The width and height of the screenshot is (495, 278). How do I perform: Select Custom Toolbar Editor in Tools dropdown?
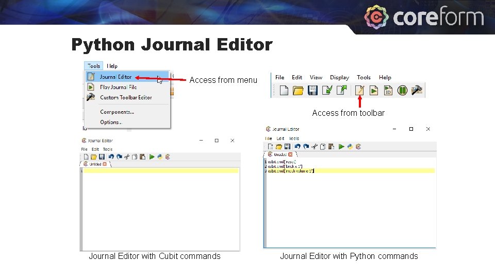point(127,97)
